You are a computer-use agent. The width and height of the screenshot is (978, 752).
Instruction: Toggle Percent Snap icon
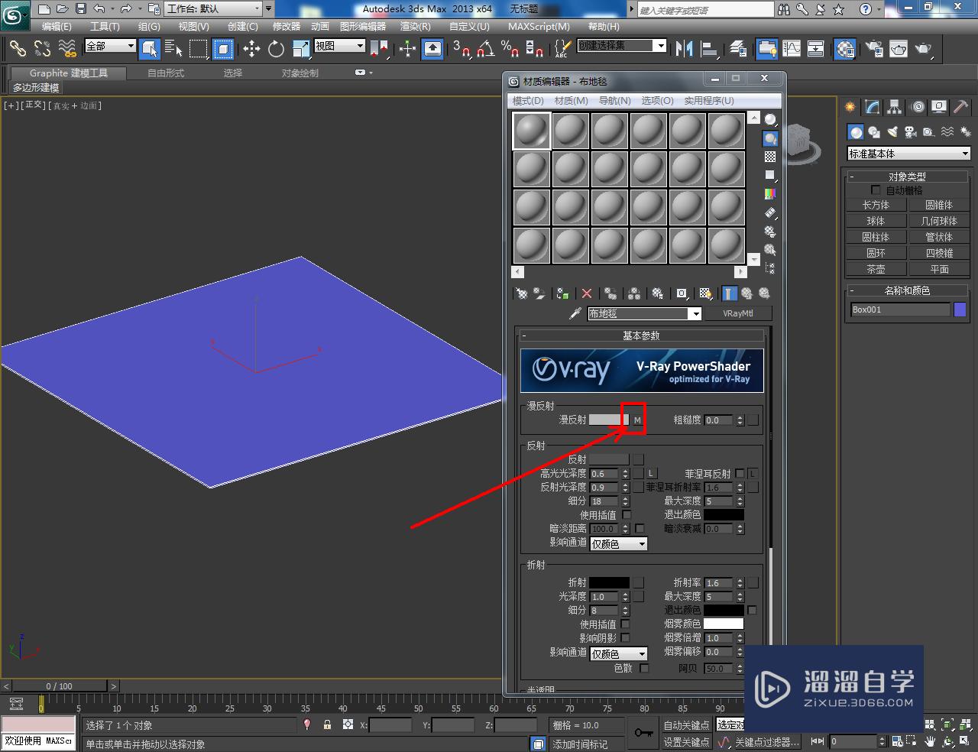pyautogui.click(x=510, y=49)
